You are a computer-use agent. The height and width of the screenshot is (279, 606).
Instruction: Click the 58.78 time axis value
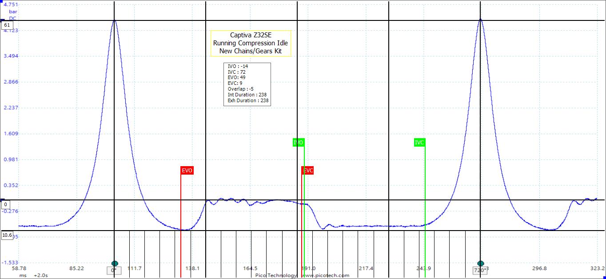(19, 268)
